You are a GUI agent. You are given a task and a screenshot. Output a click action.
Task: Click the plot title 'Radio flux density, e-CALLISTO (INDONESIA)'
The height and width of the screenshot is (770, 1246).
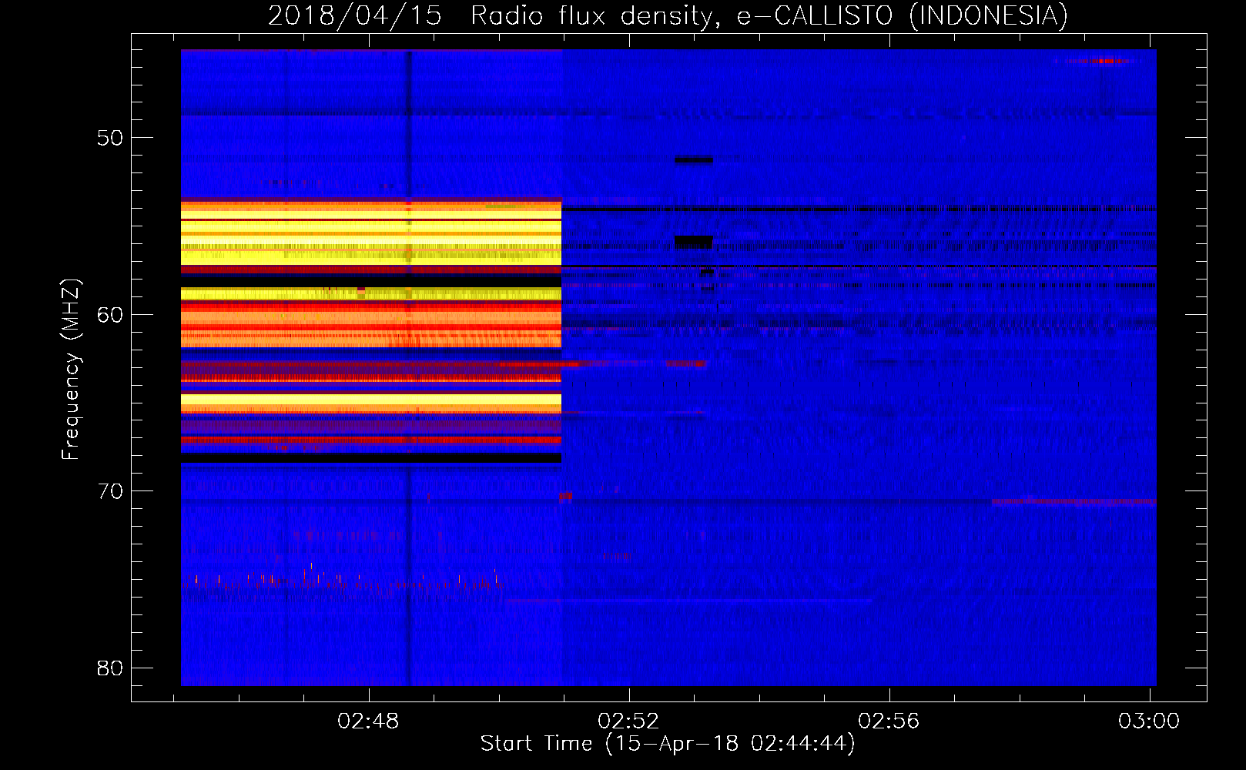(x=769, y=15)
